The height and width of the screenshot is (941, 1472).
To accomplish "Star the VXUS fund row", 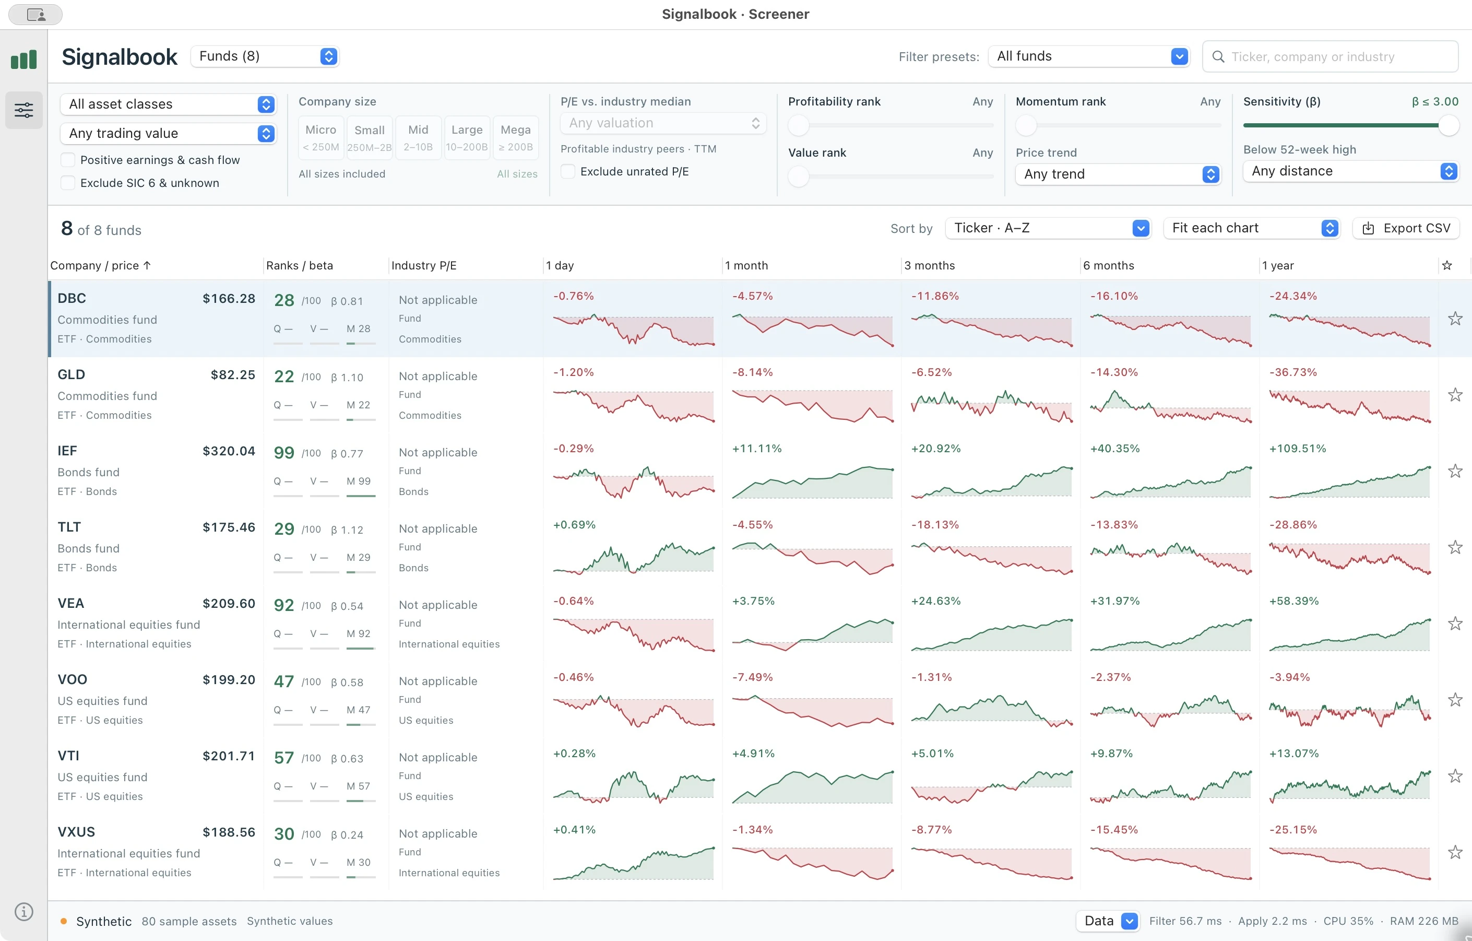I will pyautogui.click(x=1455, y=852).
